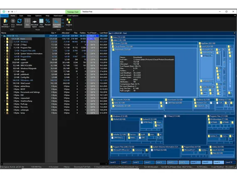Open the Help ribbon tab
The width and height of the screenshot is (237, 178).
[x=47, y=16]
